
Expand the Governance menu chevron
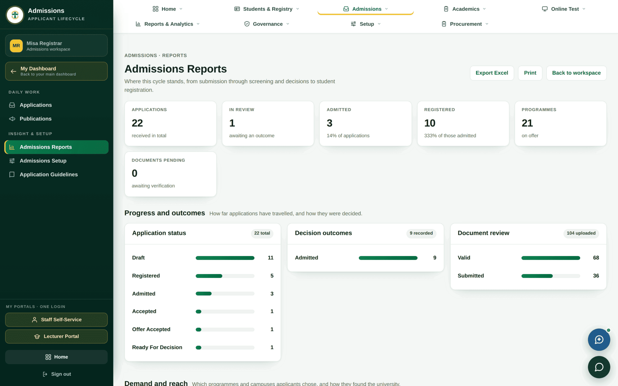288,24
